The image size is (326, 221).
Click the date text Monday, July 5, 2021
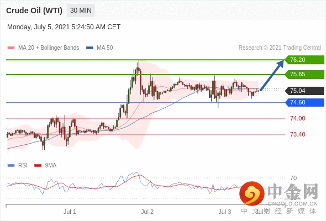(x=39, y=27)
